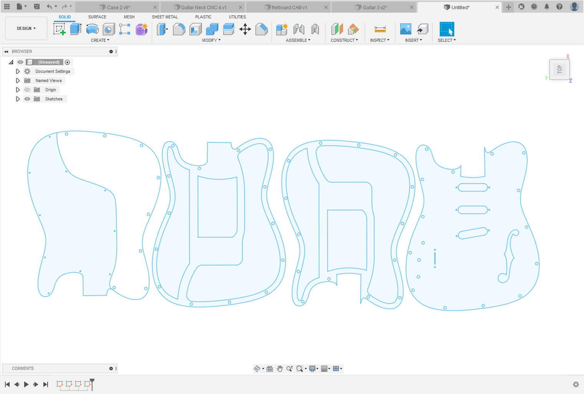This screenshot has height=394, width=584.
Task: Open the INSERT dropdown menu
Action: 414,40
